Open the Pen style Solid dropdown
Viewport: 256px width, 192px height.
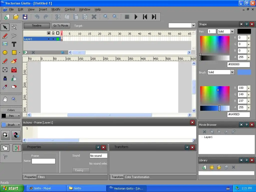pyautogui.click(x=232, y=31)
